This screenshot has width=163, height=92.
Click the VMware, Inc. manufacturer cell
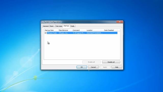[63, 33]
